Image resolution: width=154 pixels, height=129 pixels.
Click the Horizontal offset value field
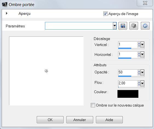pos(128,54)
